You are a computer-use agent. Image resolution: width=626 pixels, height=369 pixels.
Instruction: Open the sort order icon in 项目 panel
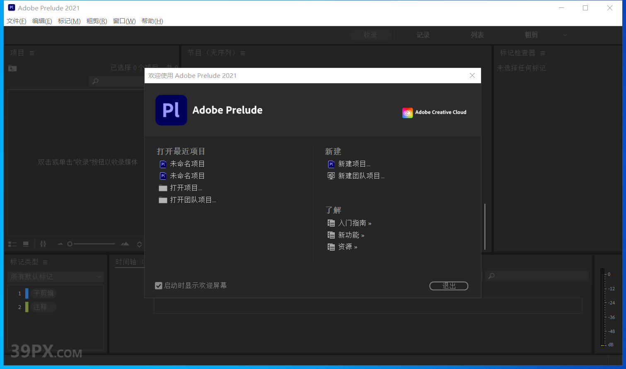(139, 244)
